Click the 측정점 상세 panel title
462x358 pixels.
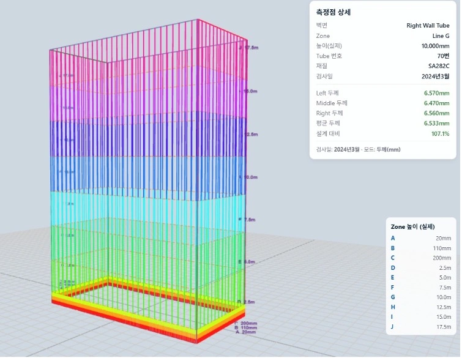333,12
